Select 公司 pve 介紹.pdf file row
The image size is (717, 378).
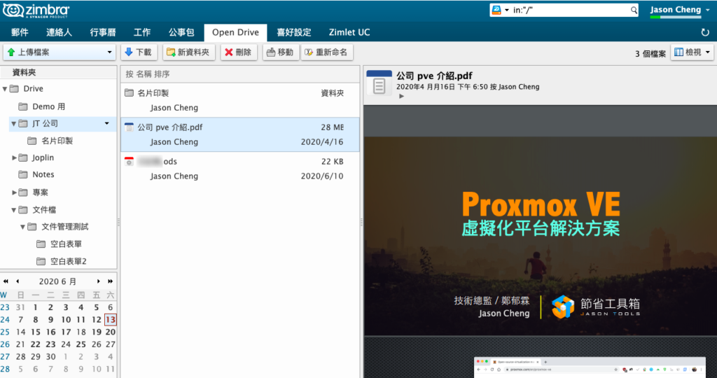pyautogui.click(x=240, y=134)
